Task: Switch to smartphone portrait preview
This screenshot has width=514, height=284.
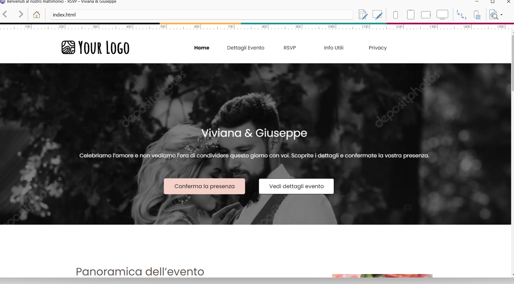Action: 395,15
